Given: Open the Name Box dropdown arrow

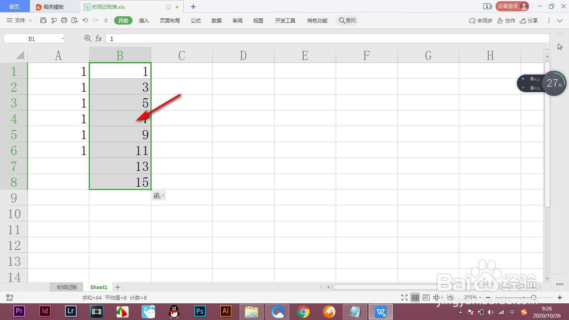Looking at the screenshot, I should tap(63, 38).
